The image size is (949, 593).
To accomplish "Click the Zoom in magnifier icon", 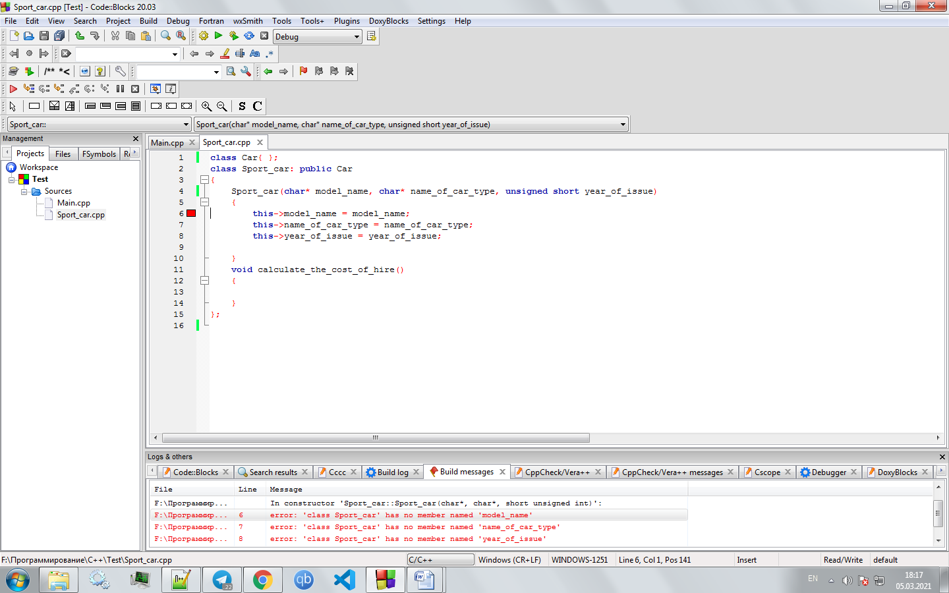I will tap(207, 106).
